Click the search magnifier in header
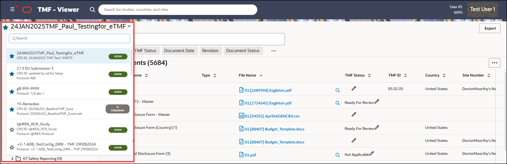 click(x=92, y=9)
